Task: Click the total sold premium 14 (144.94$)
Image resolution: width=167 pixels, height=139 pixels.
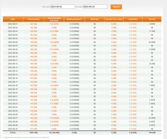Action: (54, 133)
